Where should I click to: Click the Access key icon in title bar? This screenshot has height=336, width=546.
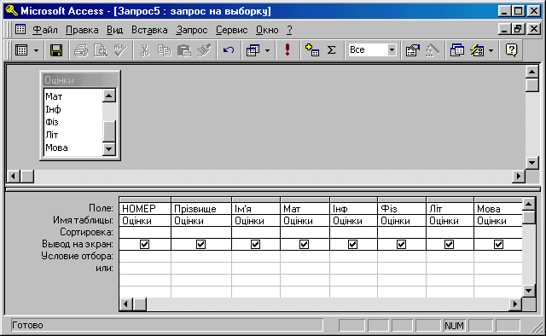point(11,11)
